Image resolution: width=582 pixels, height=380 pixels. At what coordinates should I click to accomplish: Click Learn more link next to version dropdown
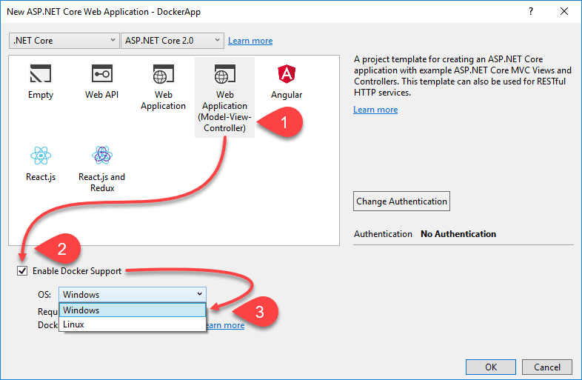(250, 41)
